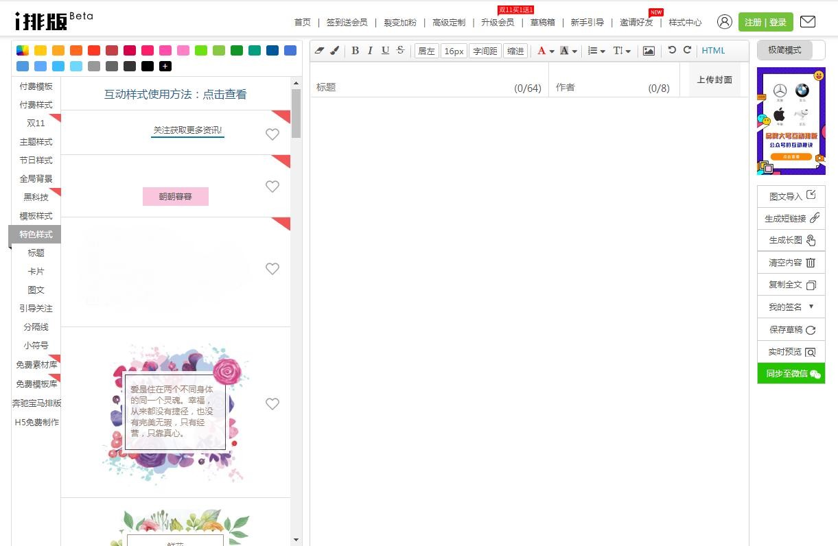
Task: Click the user profile avatar icon
Action: coord(724,22)
